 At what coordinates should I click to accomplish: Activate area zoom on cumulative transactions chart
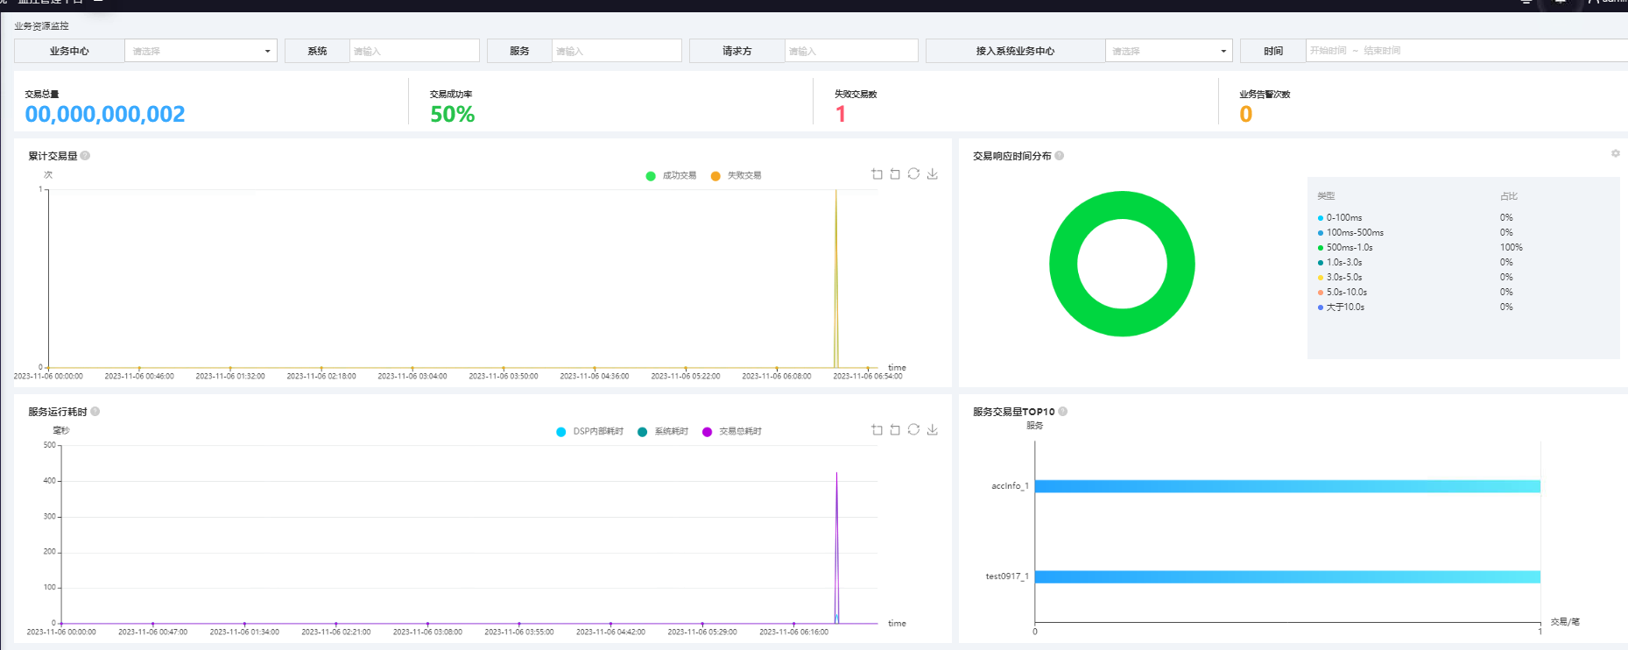(x=877, y=174)
